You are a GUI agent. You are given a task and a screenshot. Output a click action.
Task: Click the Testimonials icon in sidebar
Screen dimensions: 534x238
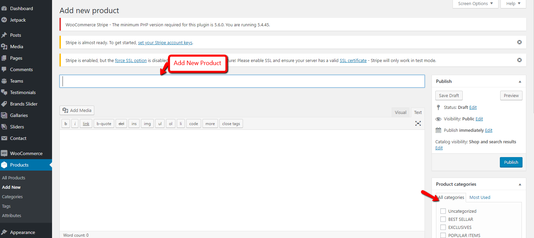(4, 92)
